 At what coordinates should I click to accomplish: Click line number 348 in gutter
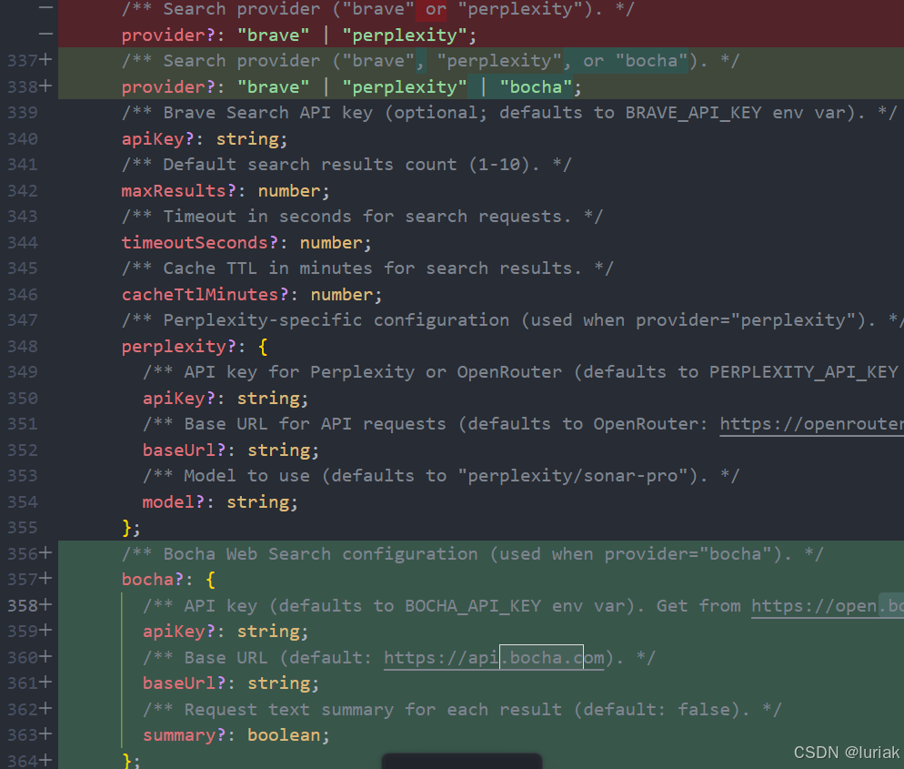(x=23, y=346)
